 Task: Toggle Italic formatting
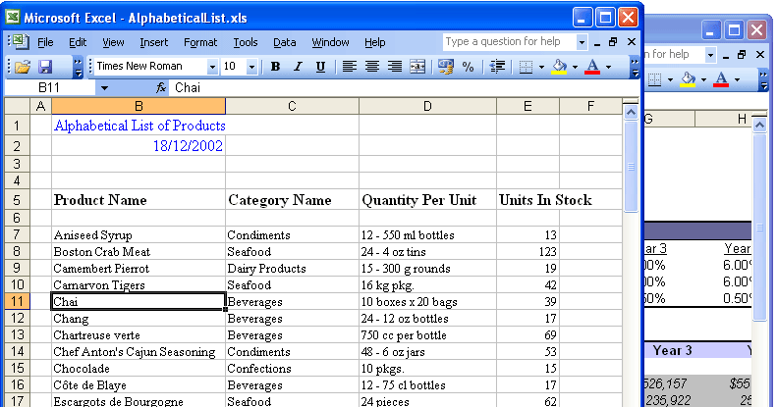click(298, 67)
